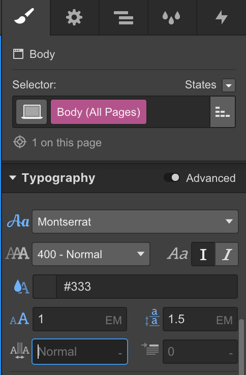246x375 pixels.
Task: Click the Body (All Pages) selector tag
Action: click(99, 112)
